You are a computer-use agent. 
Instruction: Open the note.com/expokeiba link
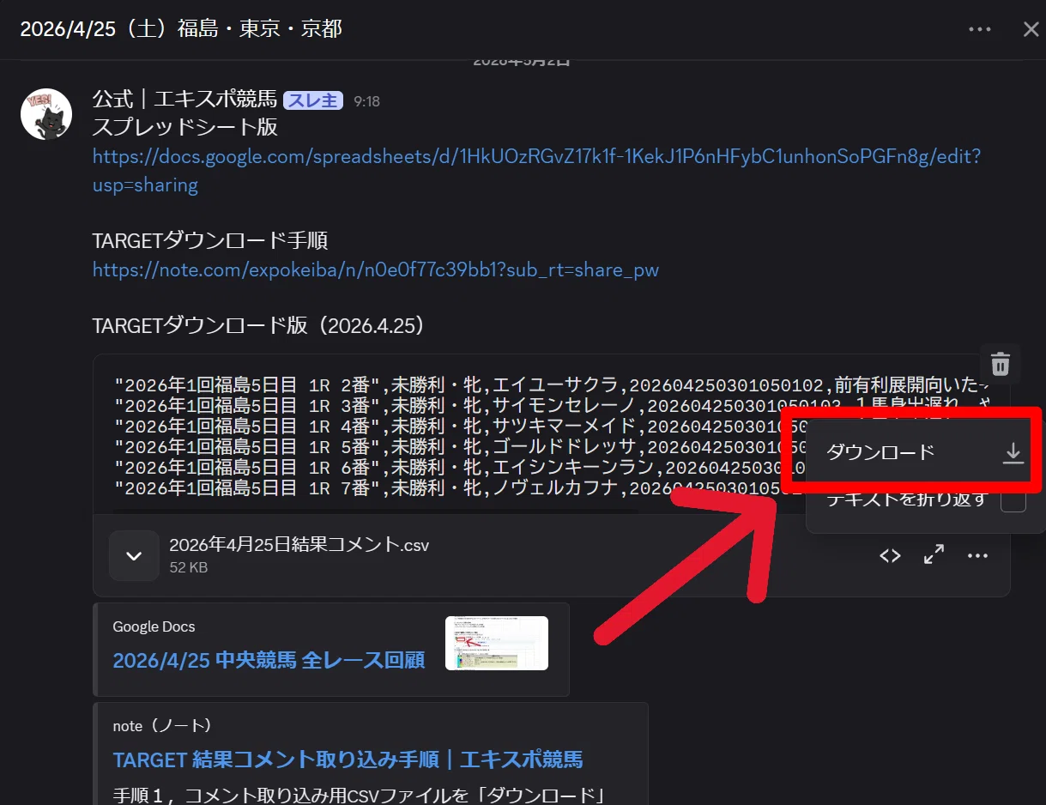(376, 270)
